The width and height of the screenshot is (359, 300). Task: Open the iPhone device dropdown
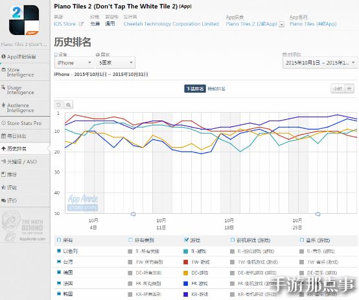click(x=74, y=62)
